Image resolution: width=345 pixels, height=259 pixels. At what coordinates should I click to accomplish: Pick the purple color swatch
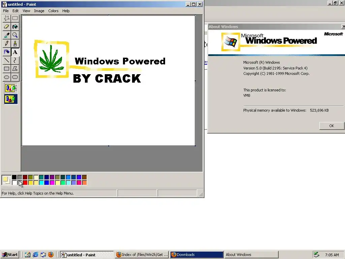[52, 177]
